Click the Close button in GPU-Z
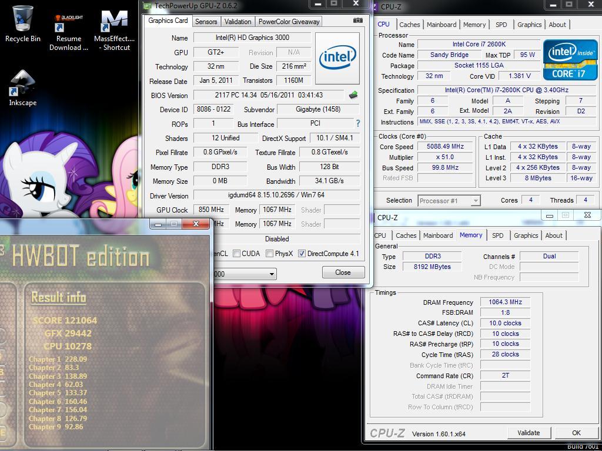Image resolution: width=602 pixels, height=451 pixels. [343, 272]
